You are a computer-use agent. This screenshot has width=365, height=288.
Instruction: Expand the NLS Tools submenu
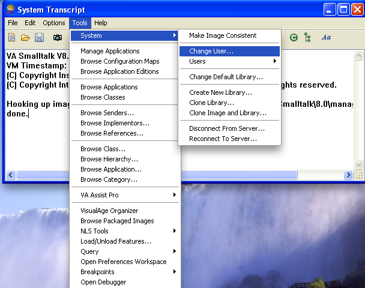(125, 231)
